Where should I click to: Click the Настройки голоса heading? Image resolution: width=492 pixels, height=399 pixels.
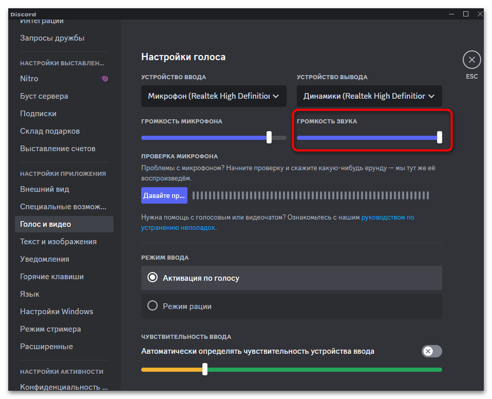point(183,57)
